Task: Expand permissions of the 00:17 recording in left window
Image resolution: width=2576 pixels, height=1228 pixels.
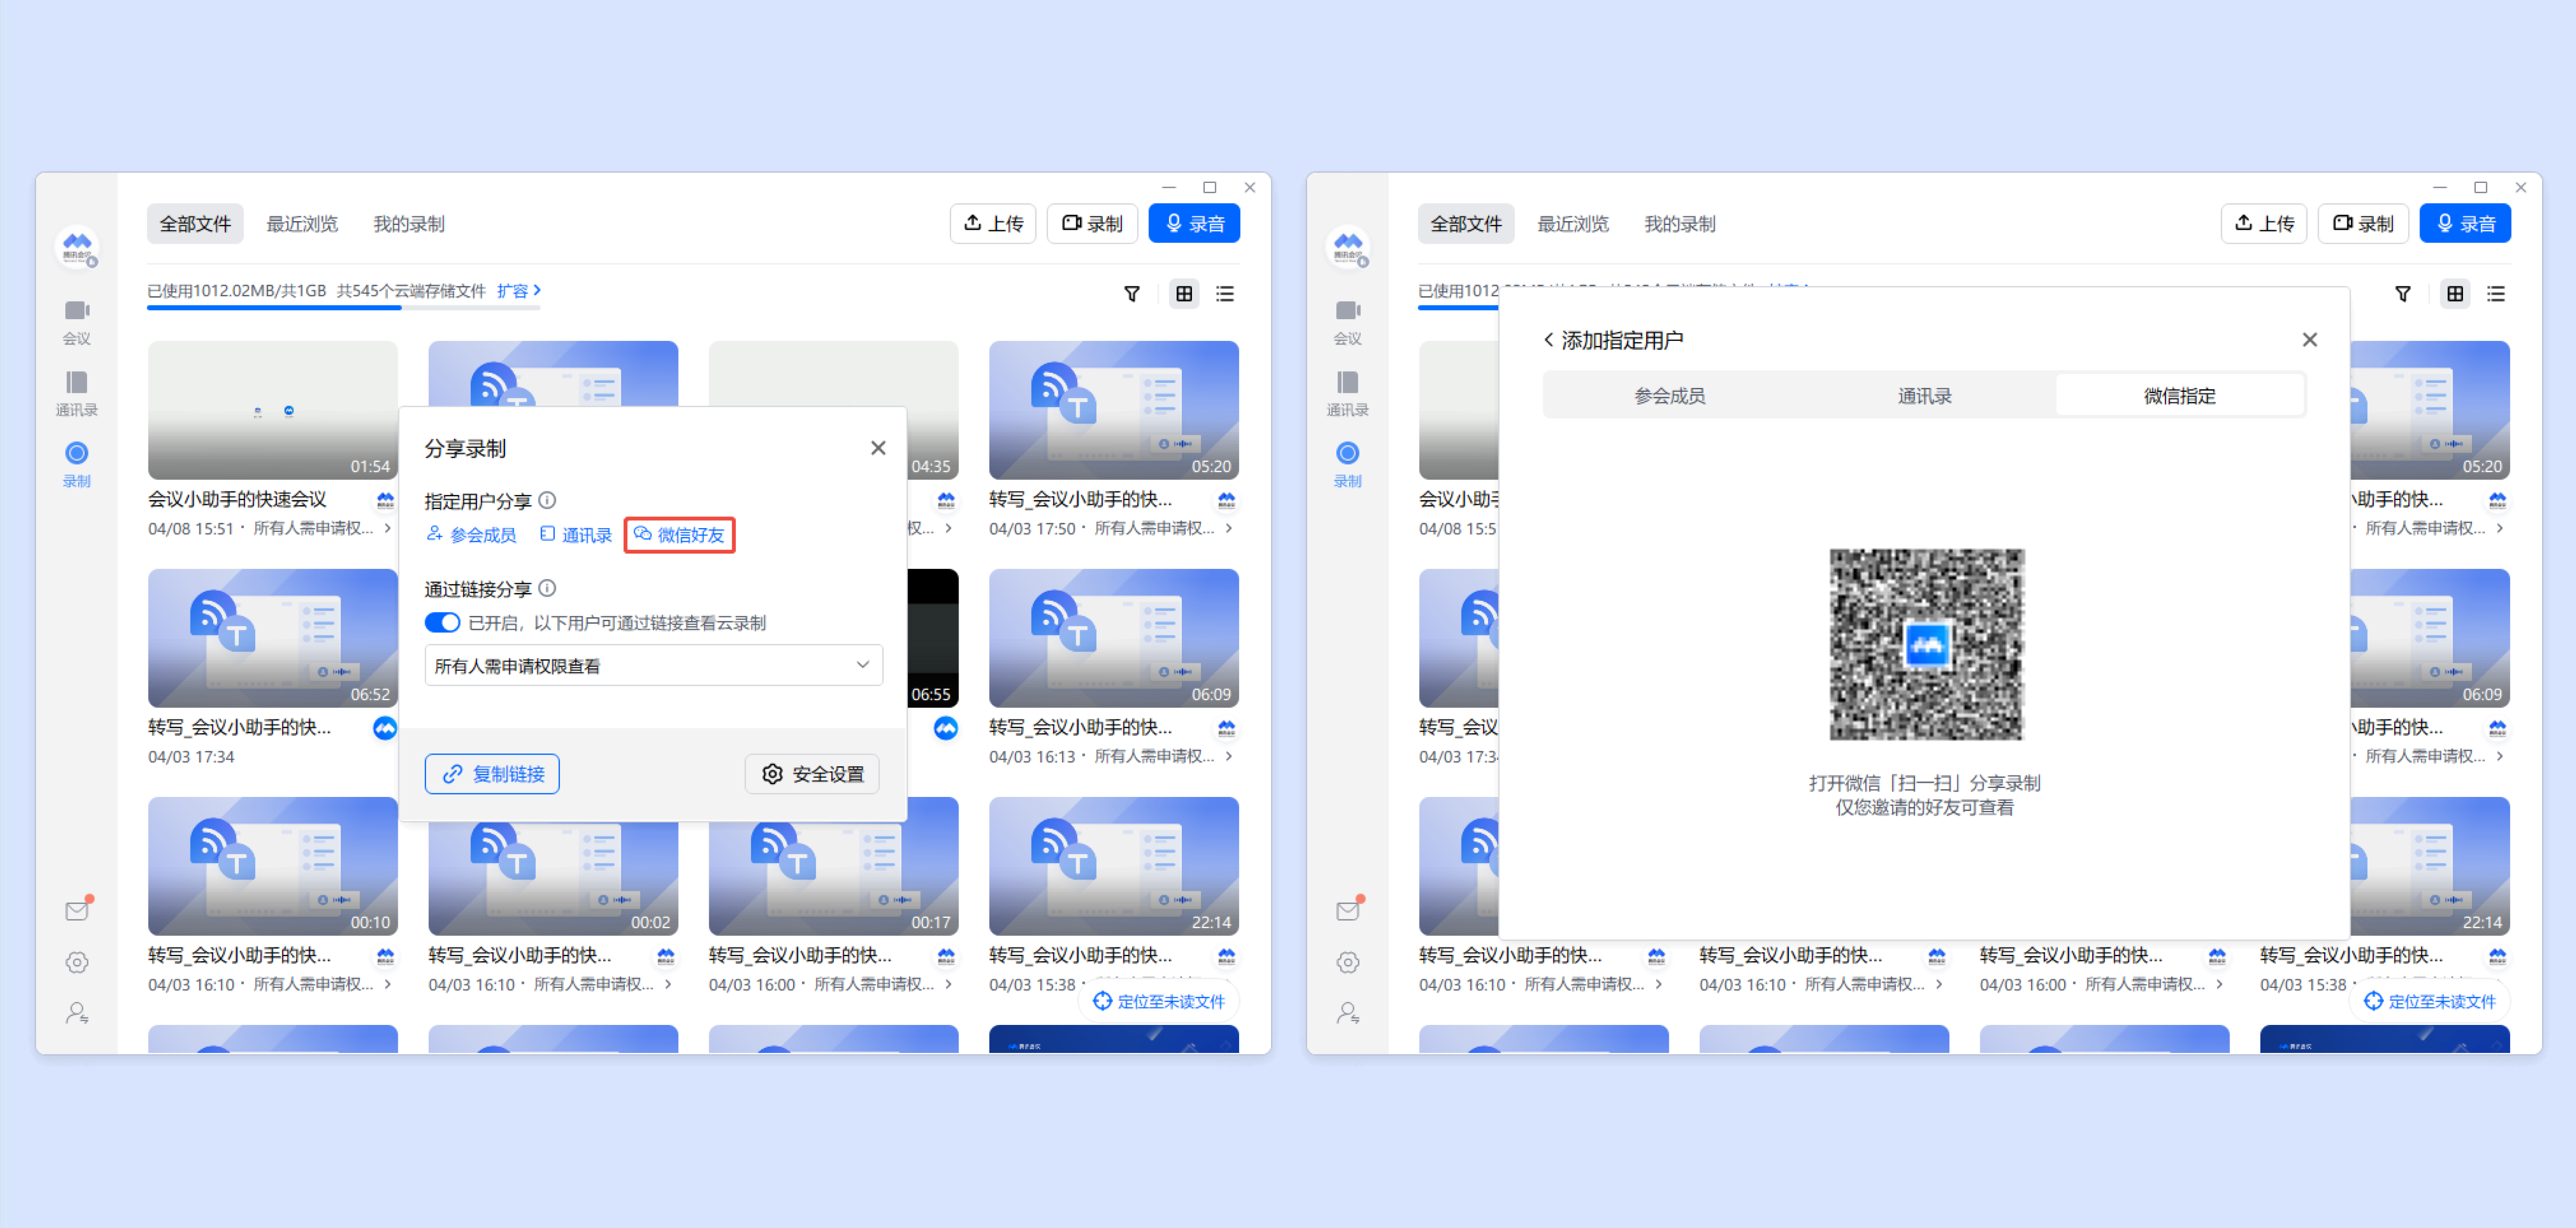Action: point(948,984)
